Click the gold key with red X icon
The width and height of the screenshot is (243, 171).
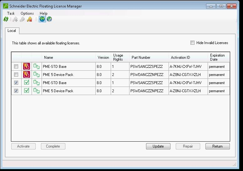tap(29, 19)
